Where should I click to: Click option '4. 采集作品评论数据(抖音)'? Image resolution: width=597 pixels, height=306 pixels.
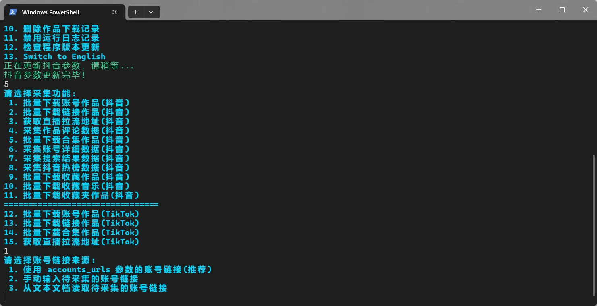click(69, 131)
